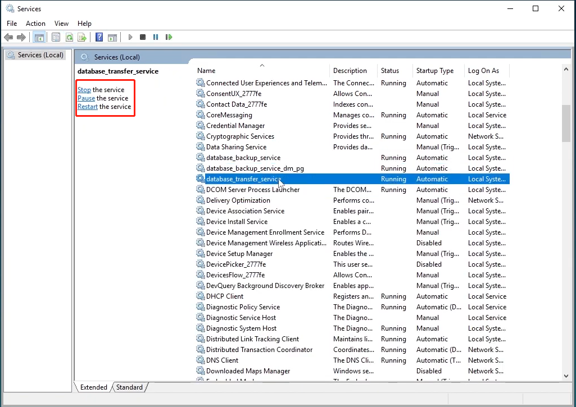Select the Device Setup Manager row
Image resolution: width=576 pixels, height=407 pixels.
click(352, 253)
